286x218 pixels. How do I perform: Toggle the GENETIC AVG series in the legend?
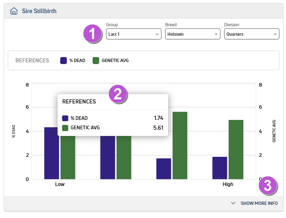point(111,61)
